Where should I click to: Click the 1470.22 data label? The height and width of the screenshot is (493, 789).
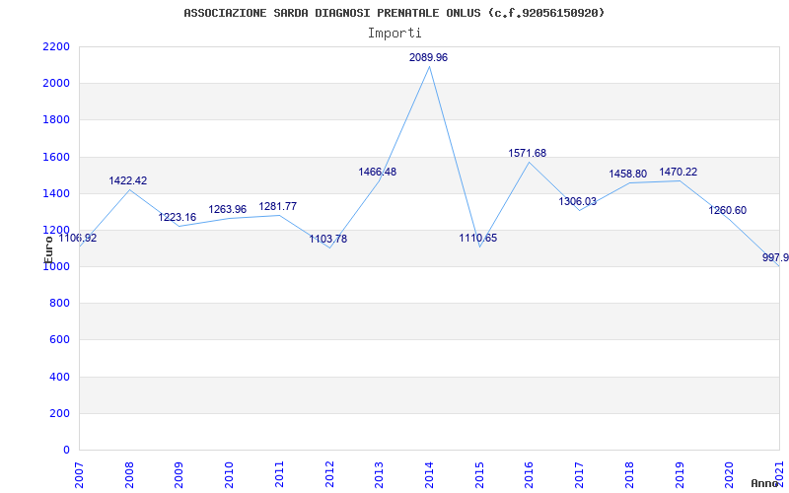click(x=679, y=172)
